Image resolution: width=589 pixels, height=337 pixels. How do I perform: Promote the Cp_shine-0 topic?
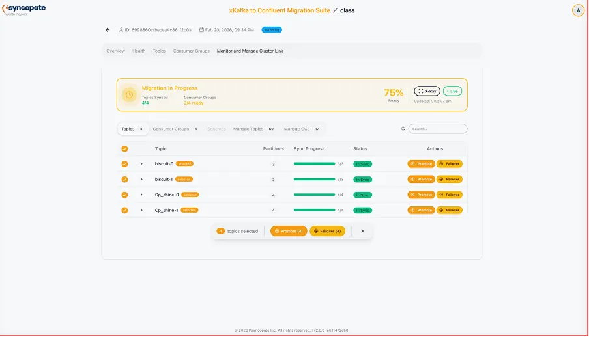point(421,195)
